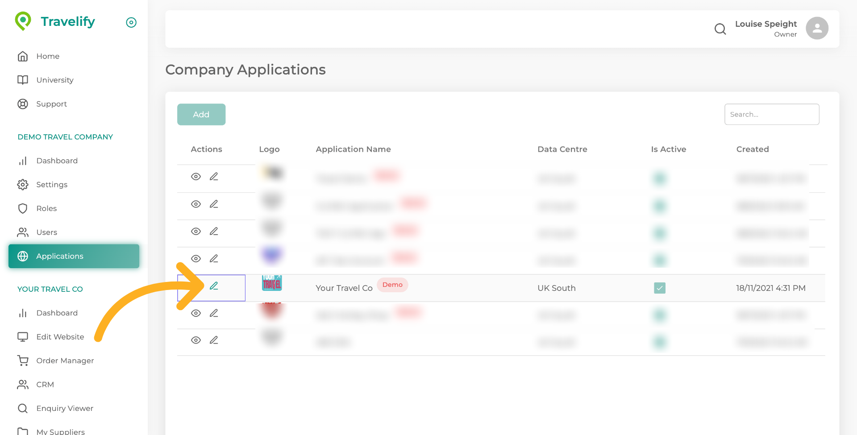
Task: Click Edit Website in the sidebar
Action: (x=60, y=337)
